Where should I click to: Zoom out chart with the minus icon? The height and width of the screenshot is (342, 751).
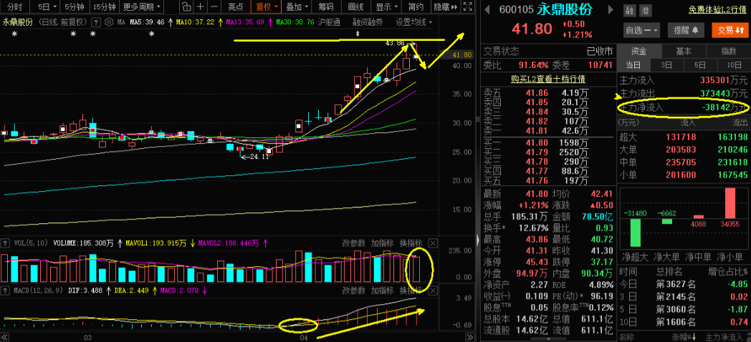(x=214, y=6)
